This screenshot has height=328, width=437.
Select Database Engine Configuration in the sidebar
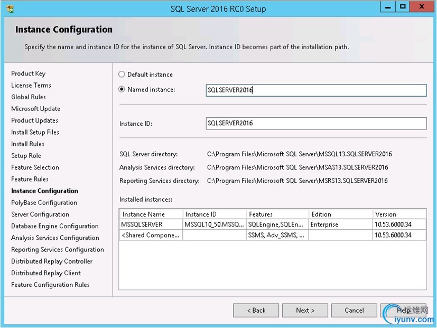55,226
